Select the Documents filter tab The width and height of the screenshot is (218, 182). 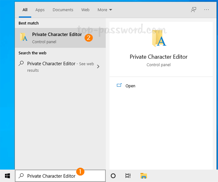(63, 10)
